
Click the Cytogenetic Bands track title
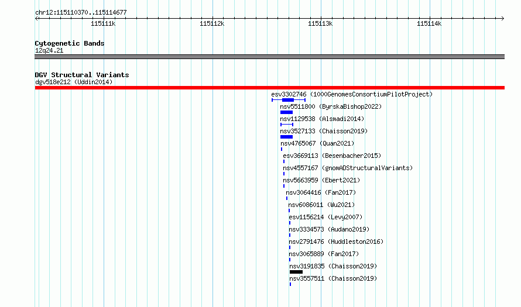[x=70, y=43]
